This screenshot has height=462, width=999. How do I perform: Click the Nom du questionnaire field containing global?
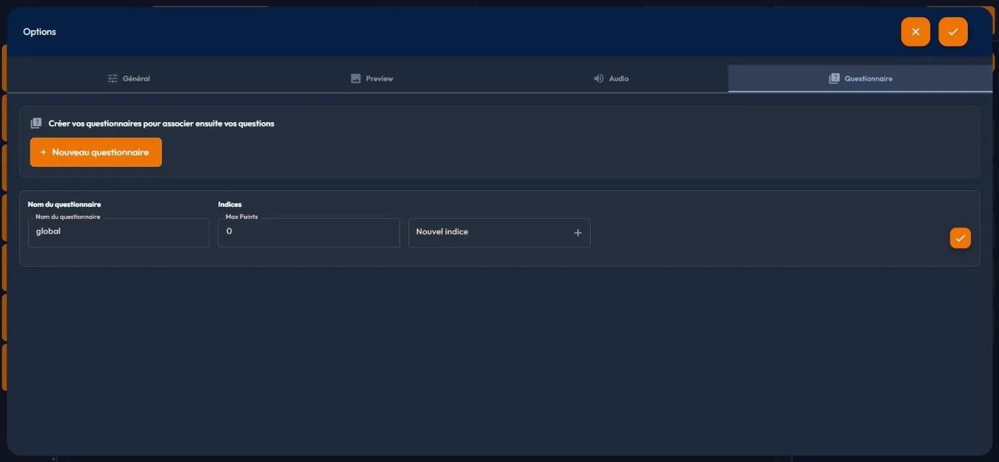point(119,232)
